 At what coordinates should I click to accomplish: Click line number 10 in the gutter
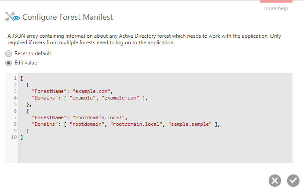point(14,137)
